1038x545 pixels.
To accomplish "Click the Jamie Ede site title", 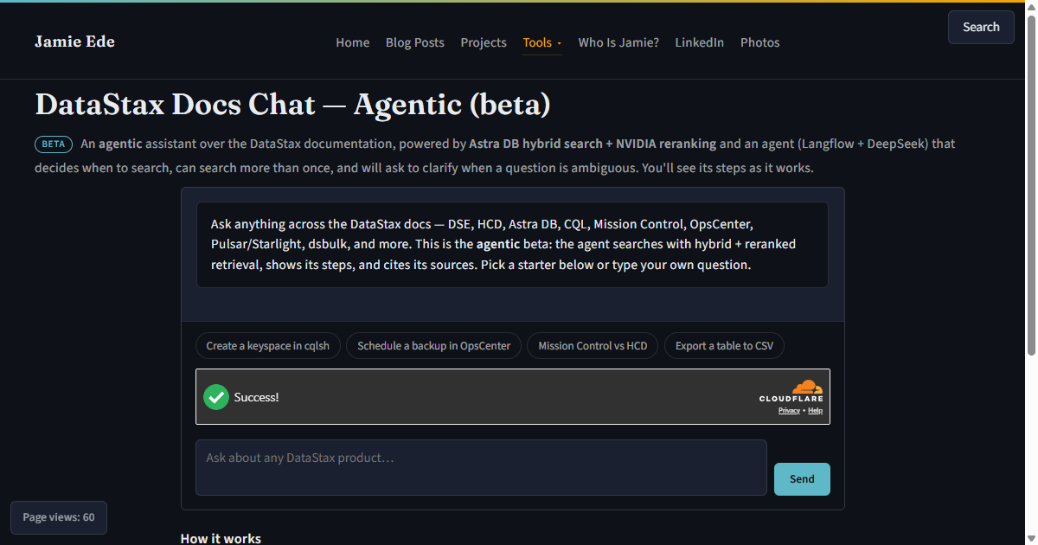I will pyautogui.click(x=74, y=42).
